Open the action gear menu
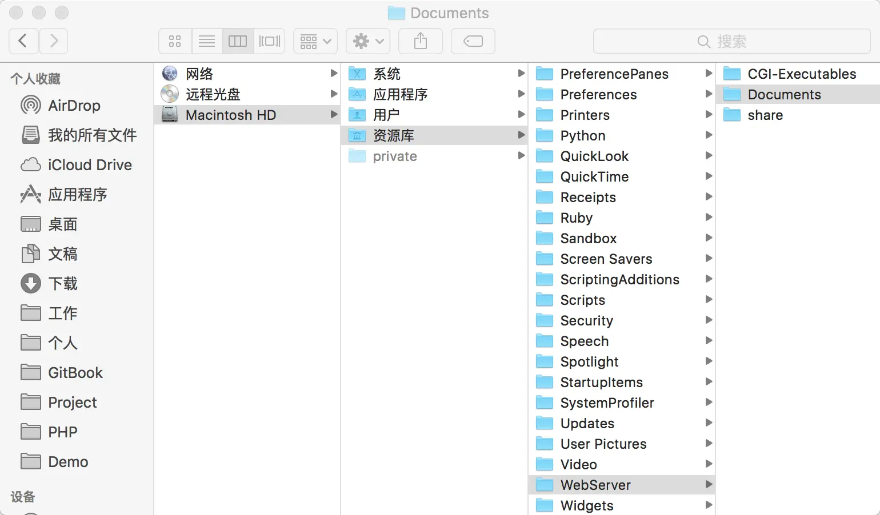The width and height of the screenshot is (880, 515). [x=368, y=41]
